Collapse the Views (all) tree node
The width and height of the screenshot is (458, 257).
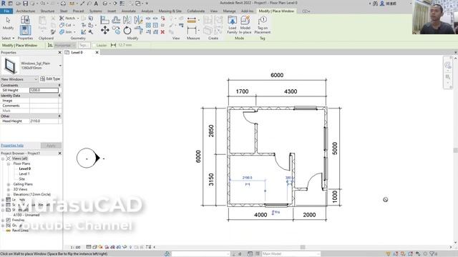point(3,158)
